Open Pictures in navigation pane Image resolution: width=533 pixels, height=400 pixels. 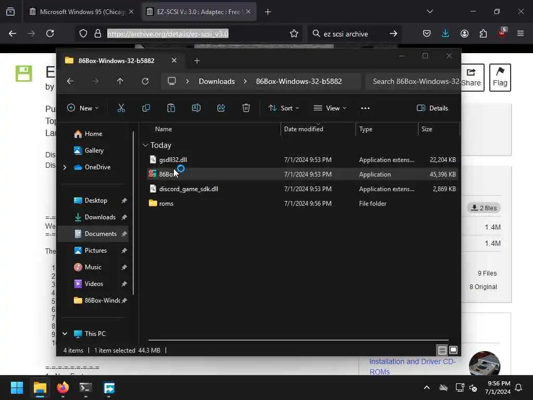[x=96, y=251]
